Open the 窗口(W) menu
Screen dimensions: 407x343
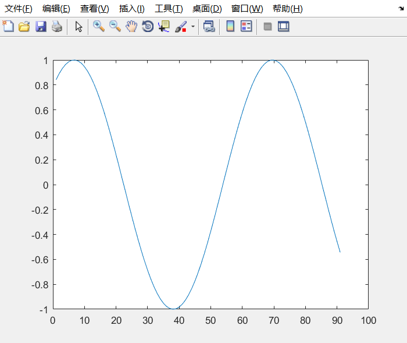pyautogui.click(x=247, y=9)
